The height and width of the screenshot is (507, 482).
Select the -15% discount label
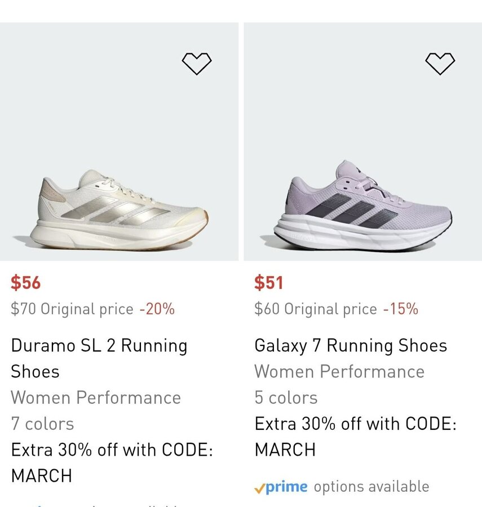(401, 309)
